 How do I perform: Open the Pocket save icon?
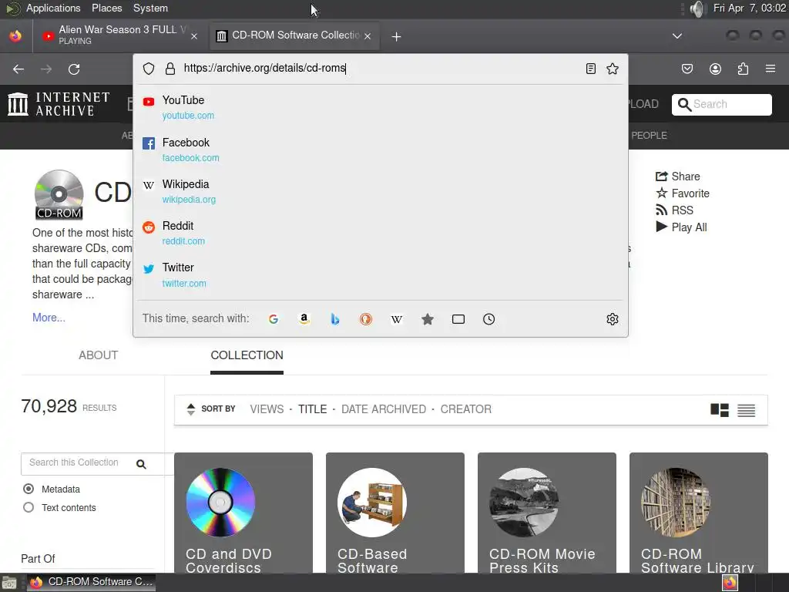[x=687, y=69]
